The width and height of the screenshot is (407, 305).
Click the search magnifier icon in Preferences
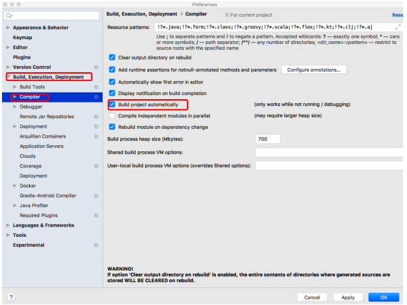(9, 16)
